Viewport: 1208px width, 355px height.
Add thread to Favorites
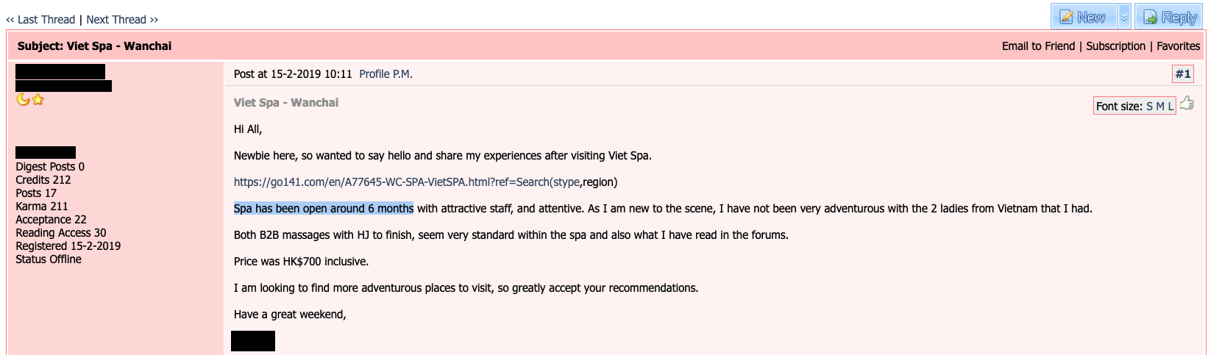pyautogui.click(x=1178, y=46)
